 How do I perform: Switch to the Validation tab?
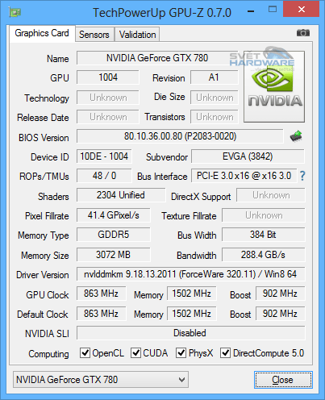[x=137, y=35]
